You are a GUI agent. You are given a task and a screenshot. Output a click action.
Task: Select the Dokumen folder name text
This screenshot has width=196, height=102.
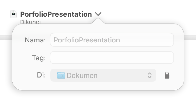click(x=82, y=75)
